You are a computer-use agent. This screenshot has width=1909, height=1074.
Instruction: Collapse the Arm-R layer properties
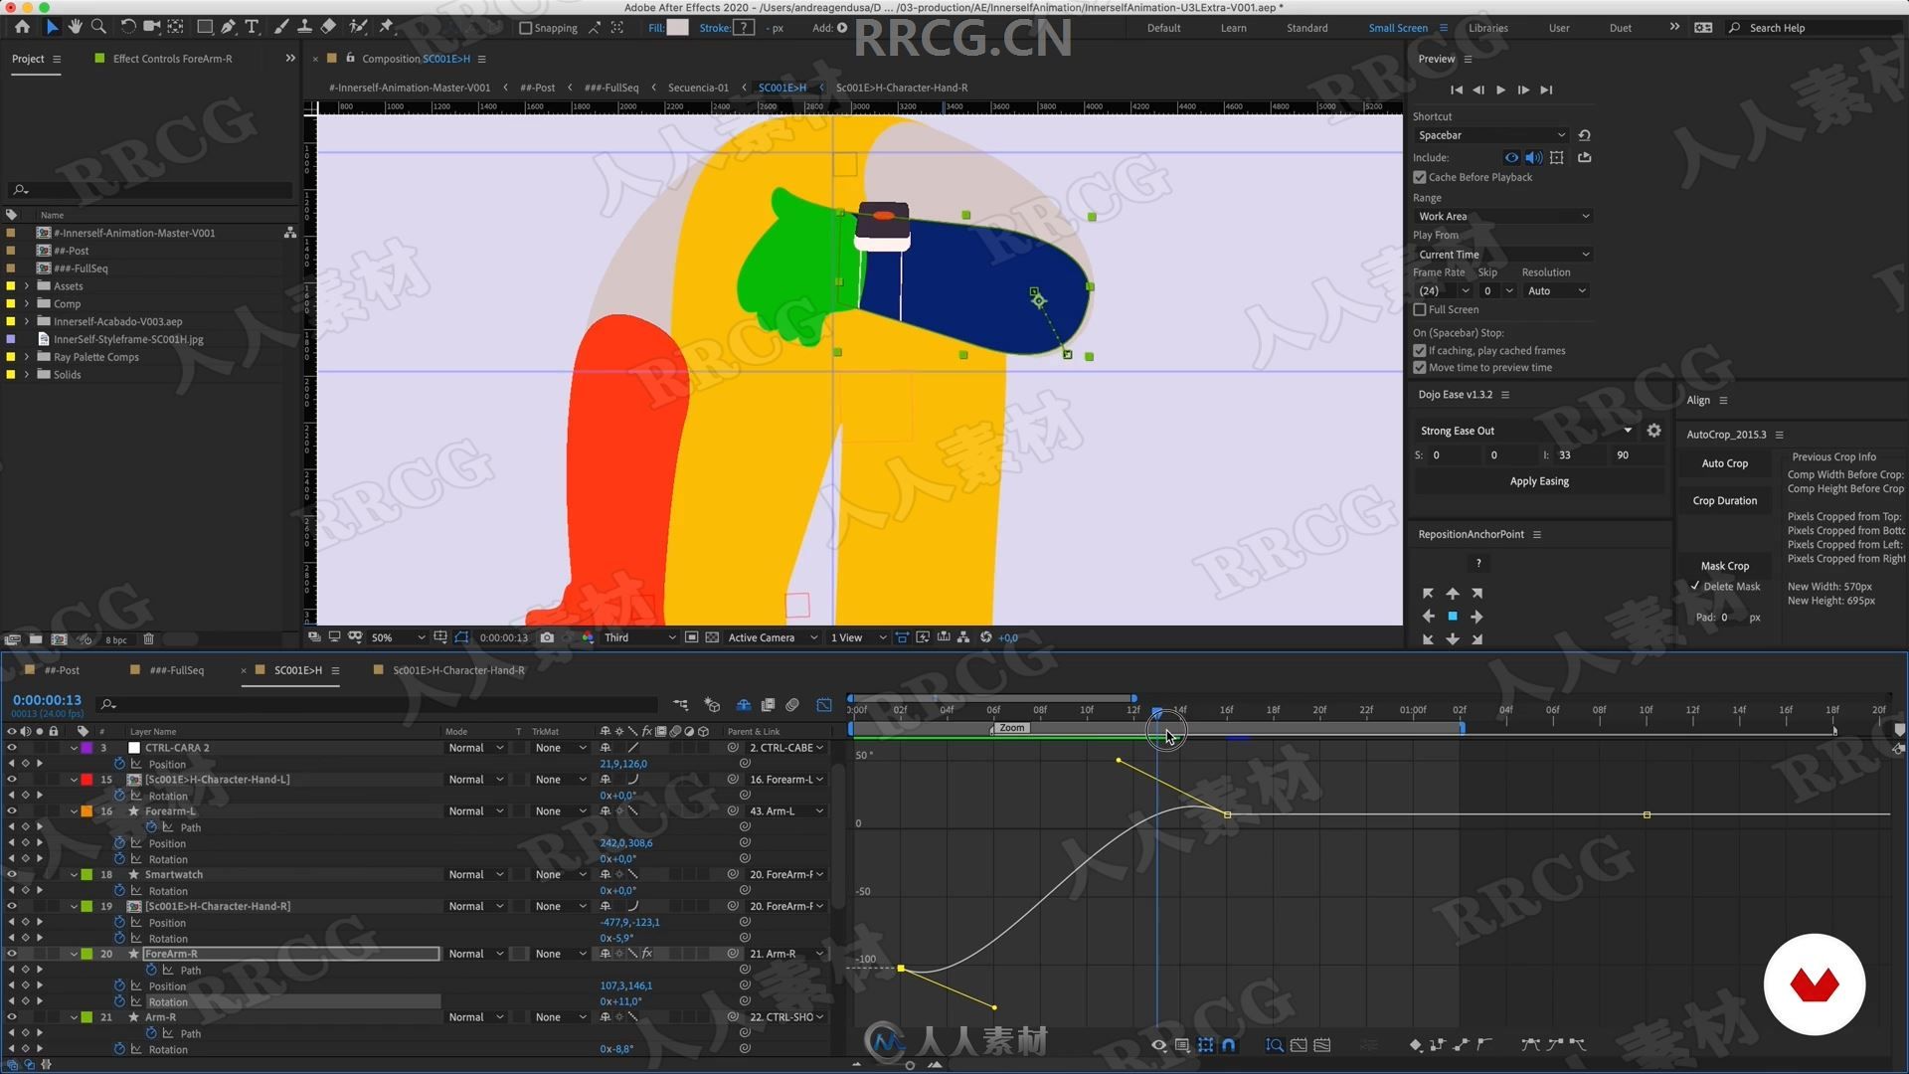(74, 1017)
